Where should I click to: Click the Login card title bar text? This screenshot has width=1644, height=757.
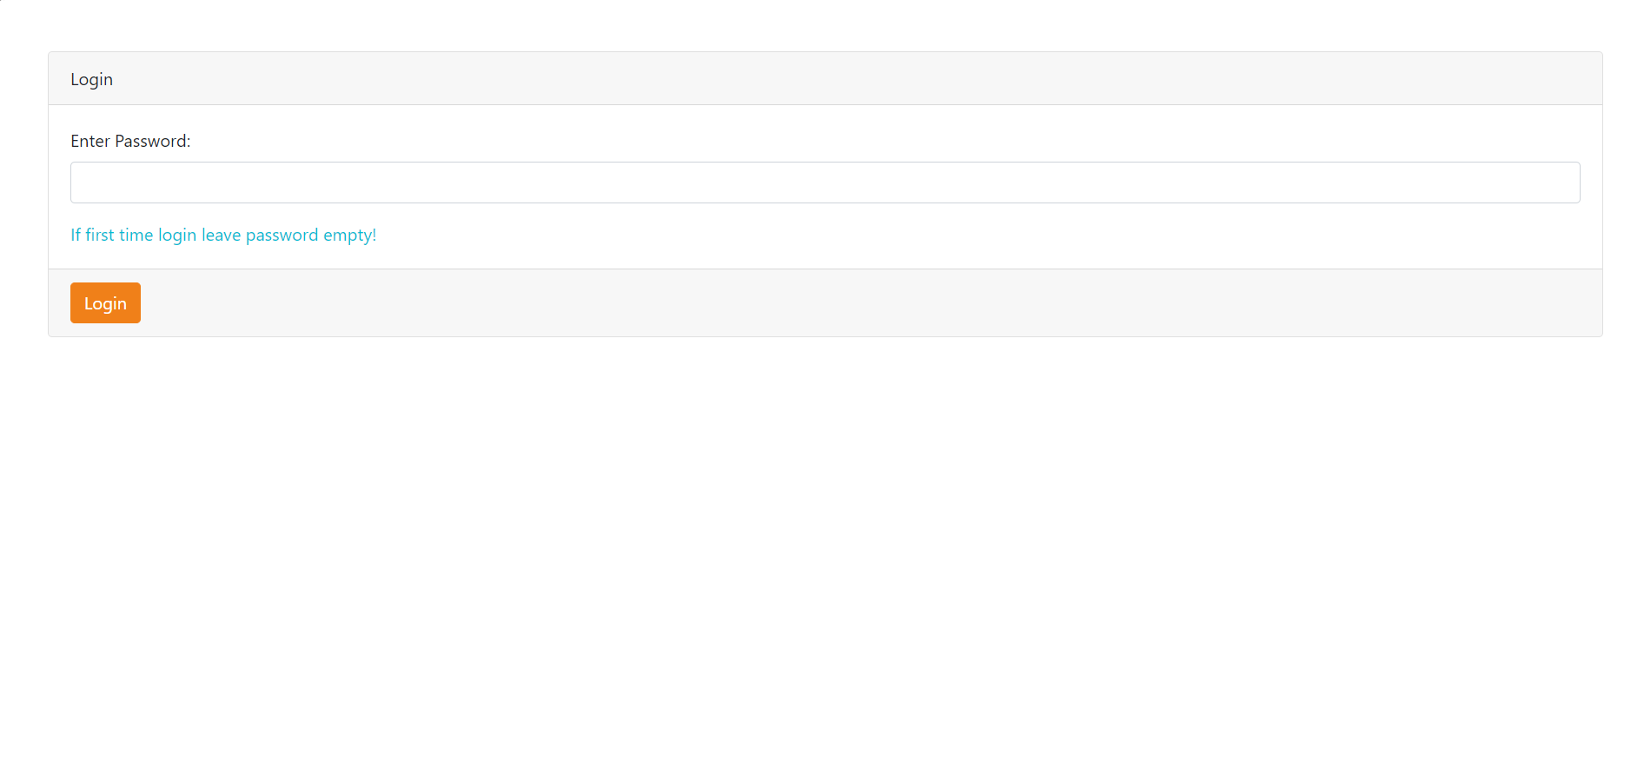tap(91, 79)
